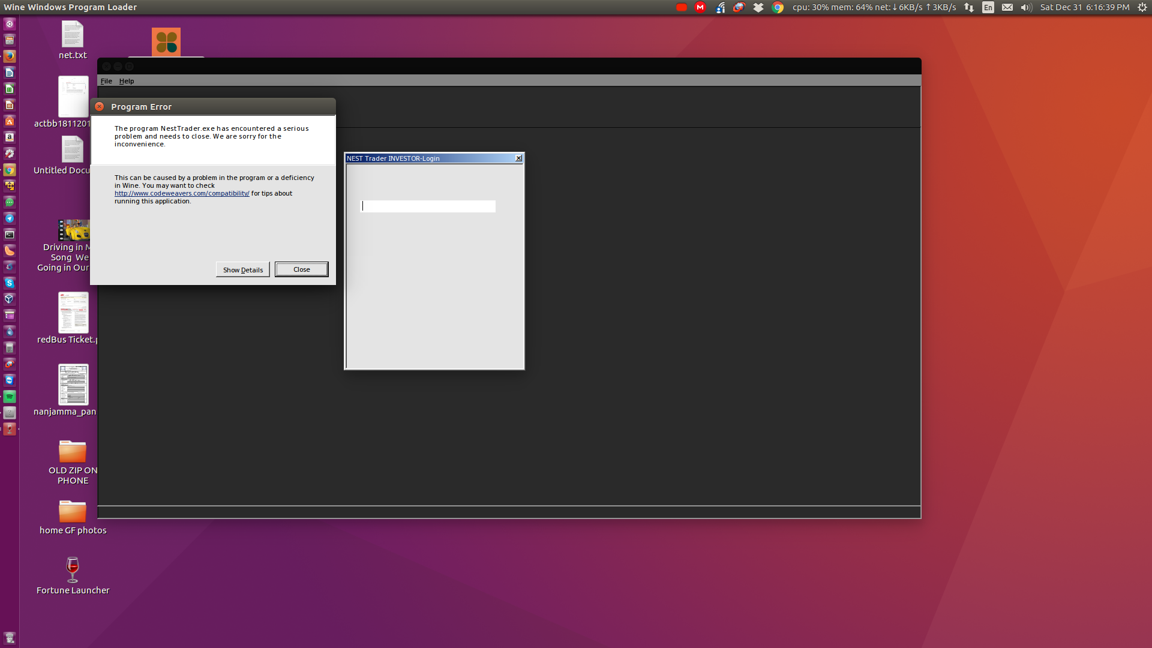Open the keyboard layout En indicator menu
Viewport: 1152px width, 648px height.
988,7
